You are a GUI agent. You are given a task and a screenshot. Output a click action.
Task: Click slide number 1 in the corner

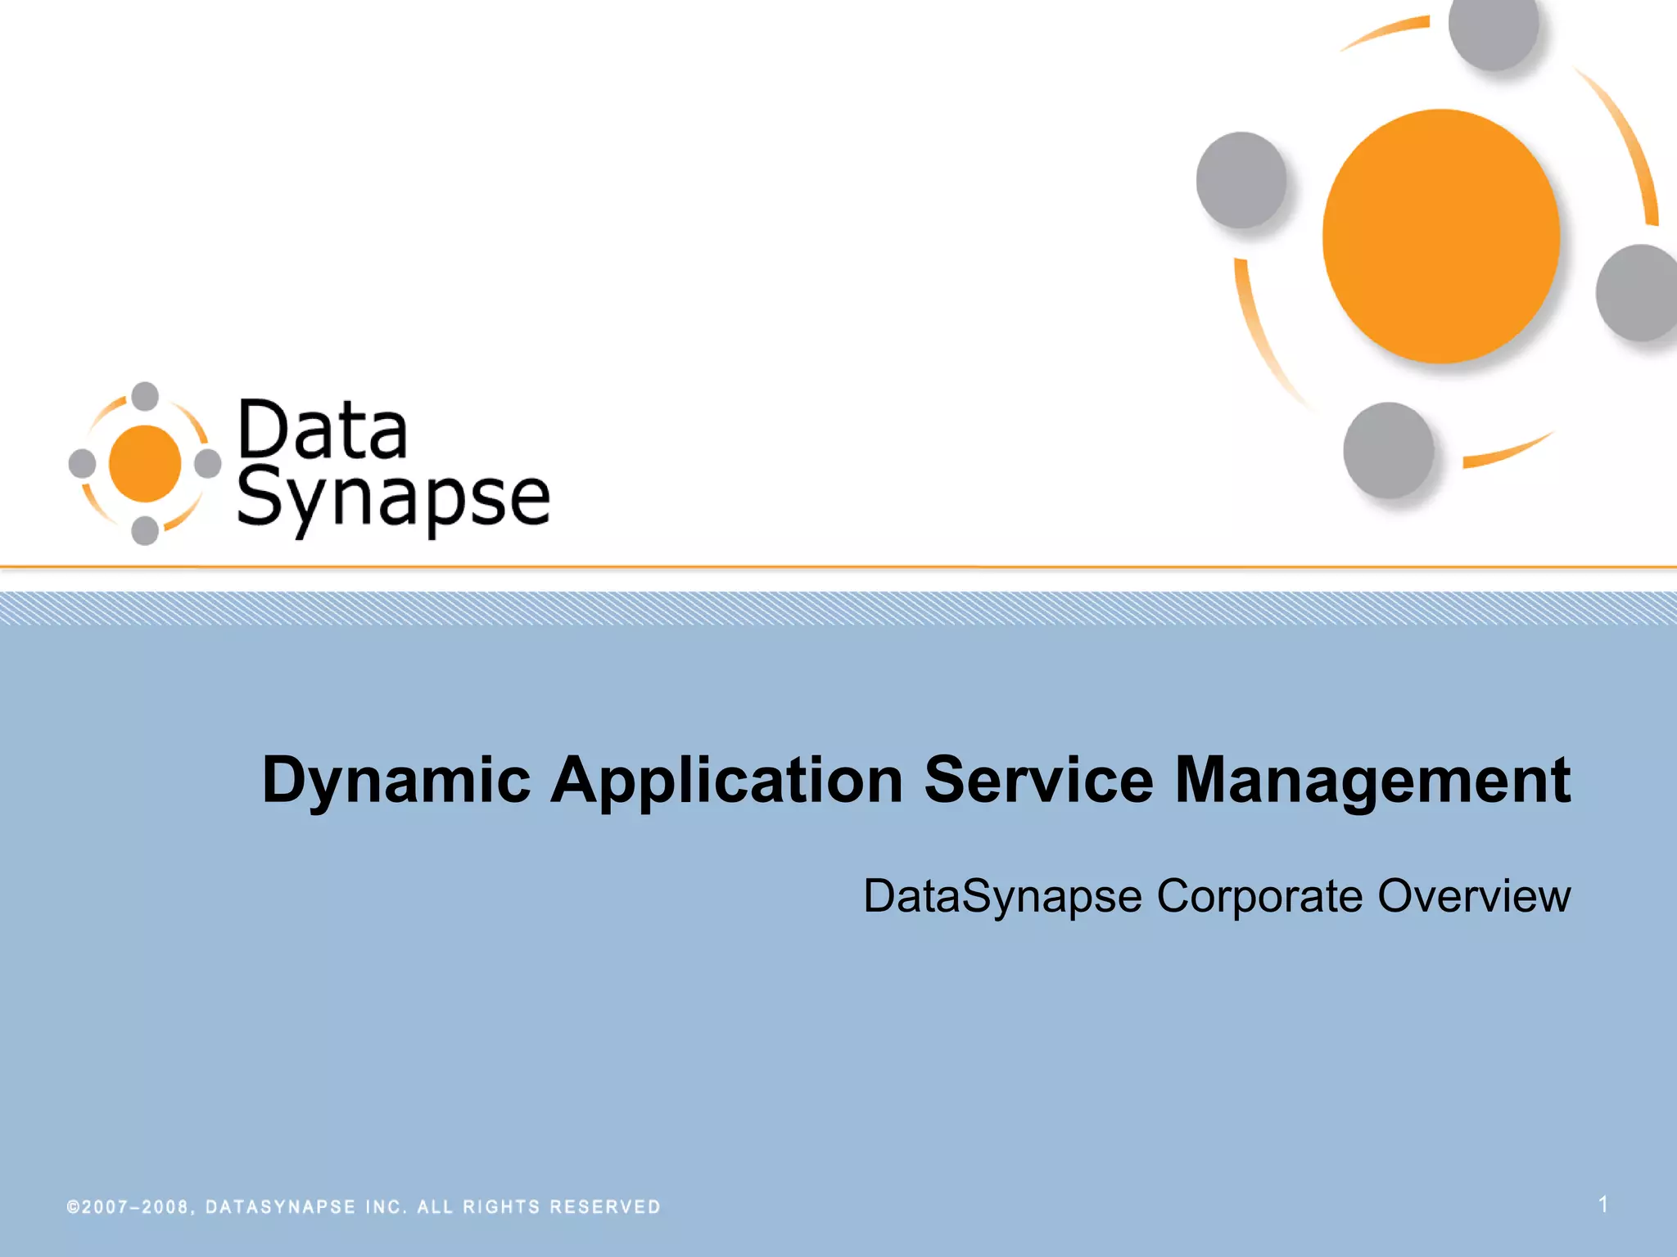click(1602, 1204)
